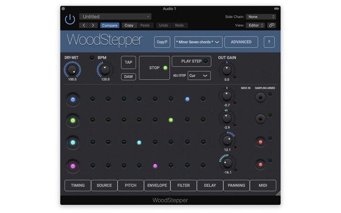Open the ADJ STEP Cur dropdown
This screenshot has height=213, width=341.
coord(199,76)
